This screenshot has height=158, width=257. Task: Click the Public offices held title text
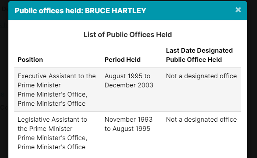click(x=49, y=11)
